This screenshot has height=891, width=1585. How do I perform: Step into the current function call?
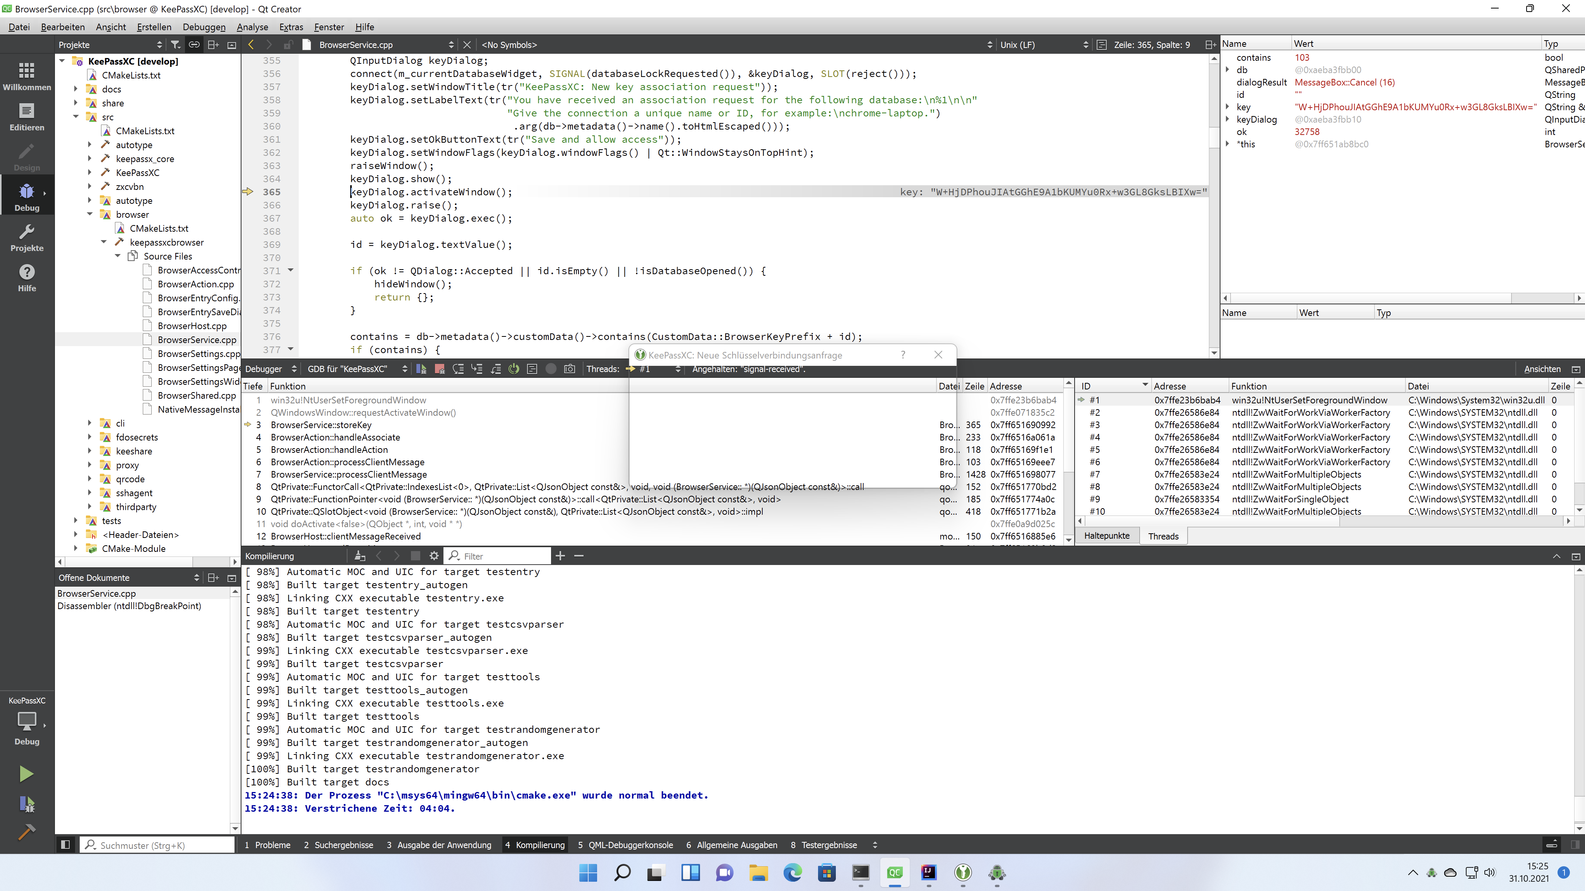pos(477,369)
